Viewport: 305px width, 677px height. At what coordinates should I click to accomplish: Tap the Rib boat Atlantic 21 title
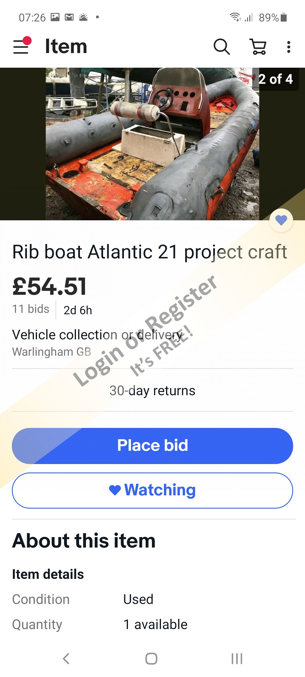click(150, 252)
